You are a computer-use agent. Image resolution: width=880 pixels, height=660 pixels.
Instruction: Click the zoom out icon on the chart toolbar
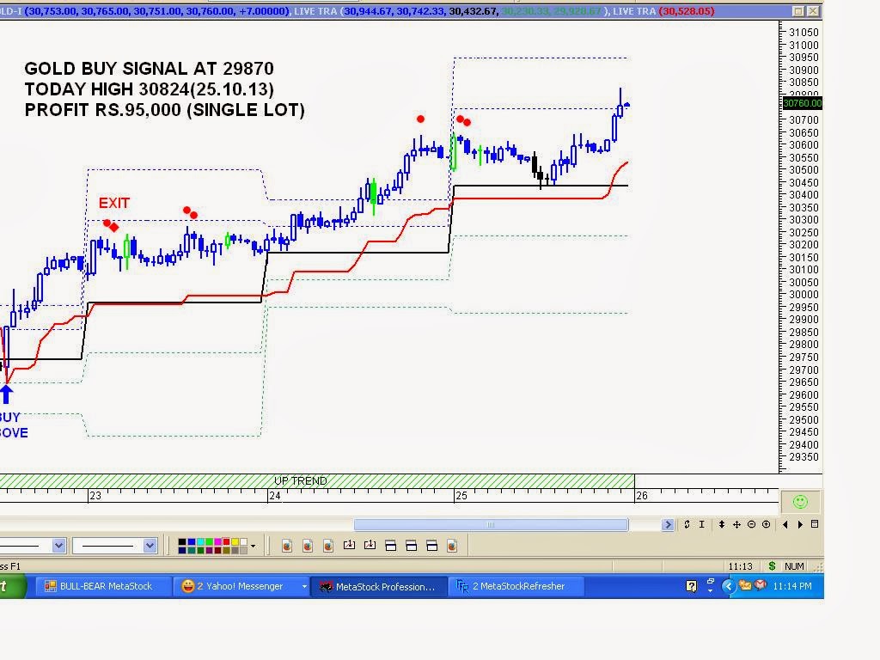(750, 523)
